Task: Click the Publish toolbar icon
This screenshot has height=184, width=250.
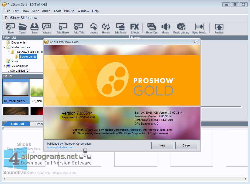Action: click(219, 28)
